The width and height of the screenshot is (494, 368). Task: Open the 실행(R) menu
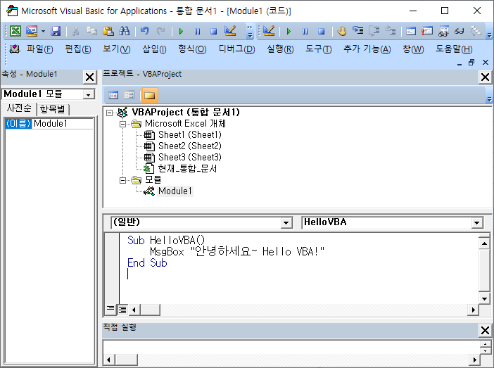click(x=280, y=49)
